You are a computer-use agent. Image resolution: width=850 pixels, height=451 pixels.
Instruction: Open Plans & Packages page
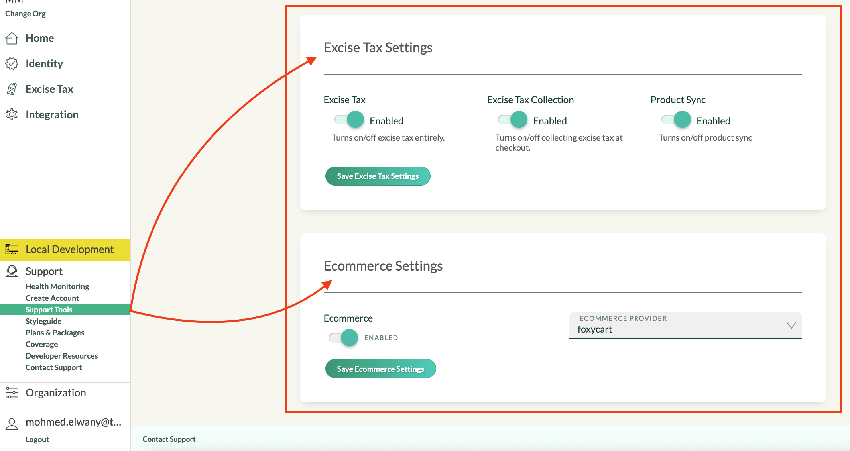point(55,333)
